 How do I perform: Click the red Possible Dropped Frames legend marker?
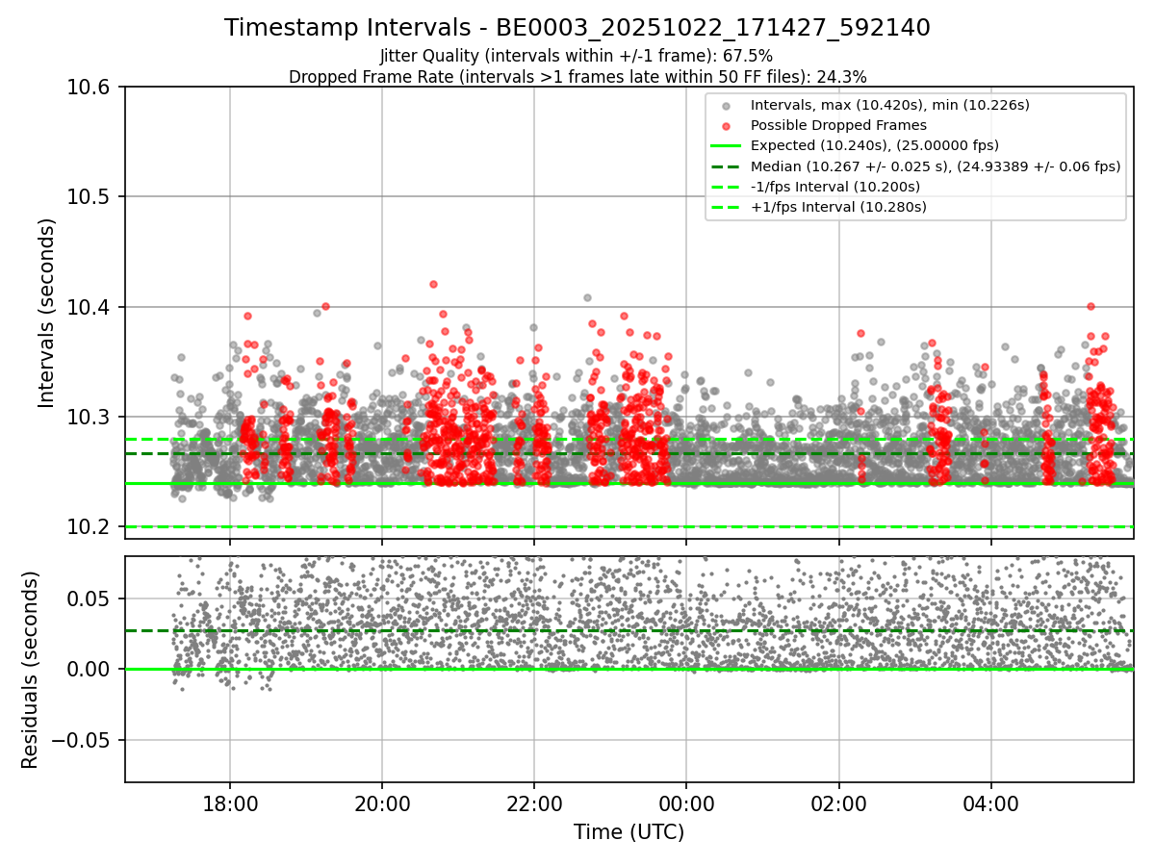(726, 125)
